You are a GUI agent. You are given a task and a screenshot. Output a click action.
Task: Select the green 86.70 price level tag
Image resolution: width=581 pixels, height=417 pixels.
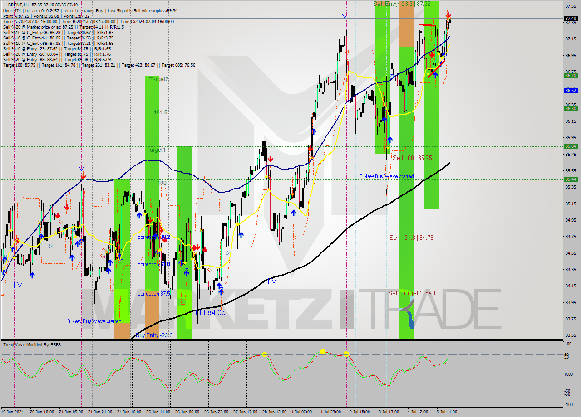coord(571,76)
